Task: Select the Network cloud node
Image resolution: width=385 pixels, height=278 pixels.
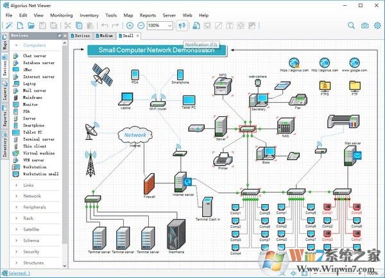Action: click(x=135, y=135)
